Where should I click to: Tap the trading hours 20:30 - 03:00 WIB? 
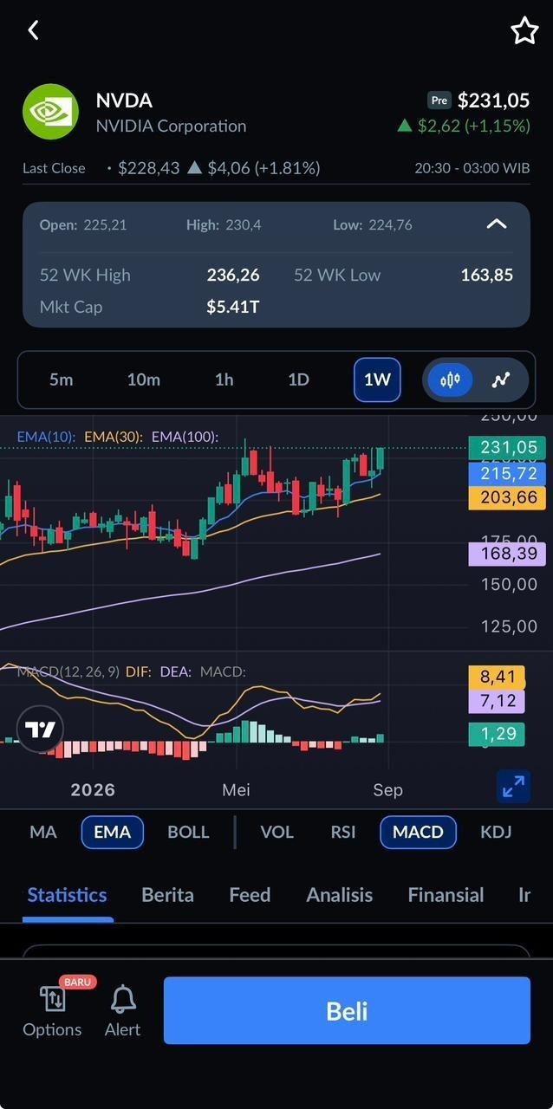pos(472,168)
